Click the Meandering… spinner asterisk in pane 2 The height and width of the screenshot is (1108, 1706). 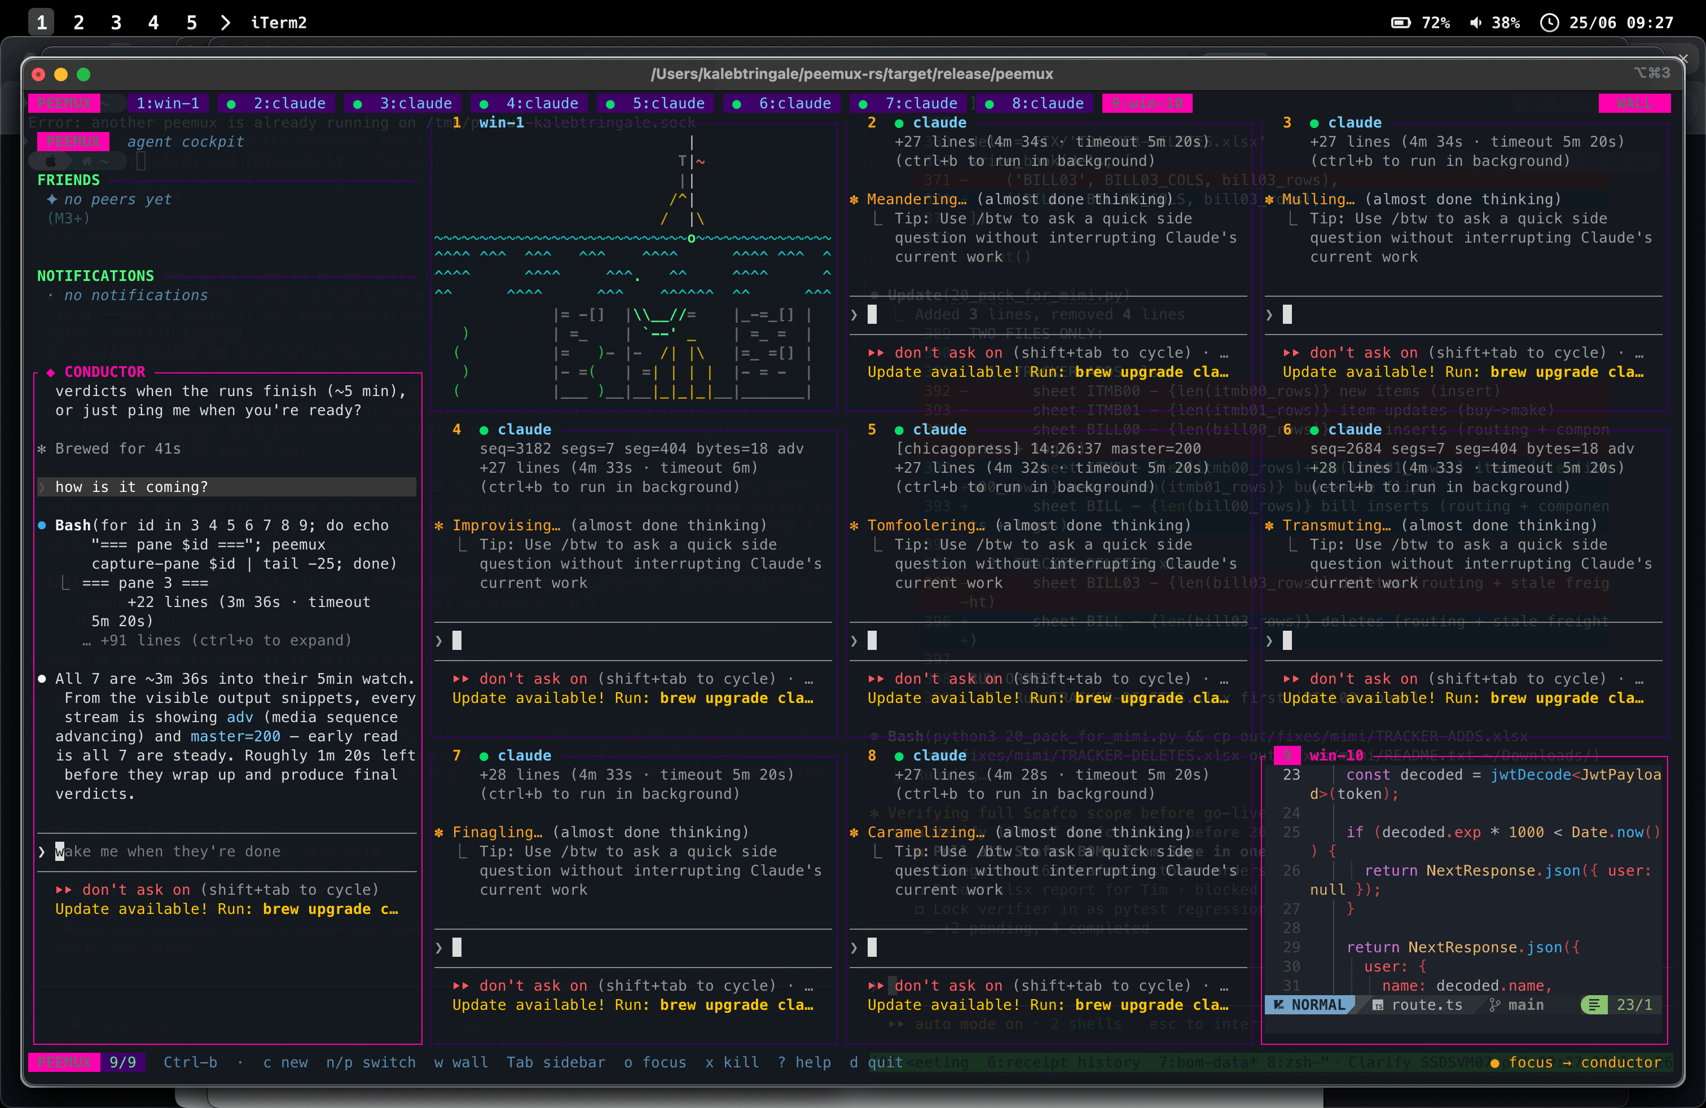coord(854,199)
